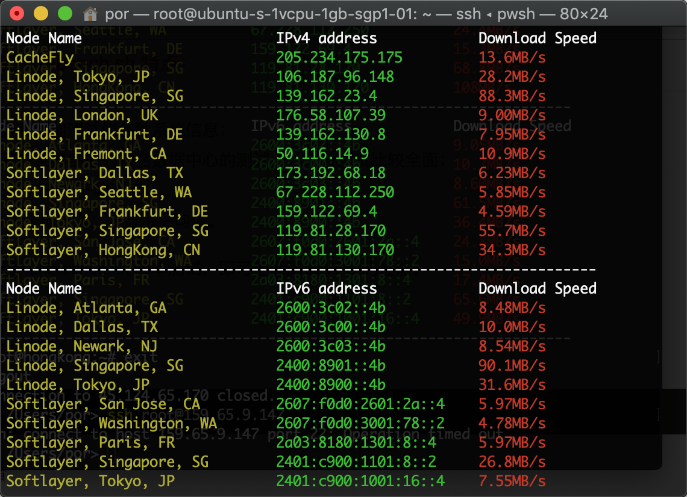Select IP address 173.192.68.18
The height and width of the screenshot is (497, 687).
point(331,173)
